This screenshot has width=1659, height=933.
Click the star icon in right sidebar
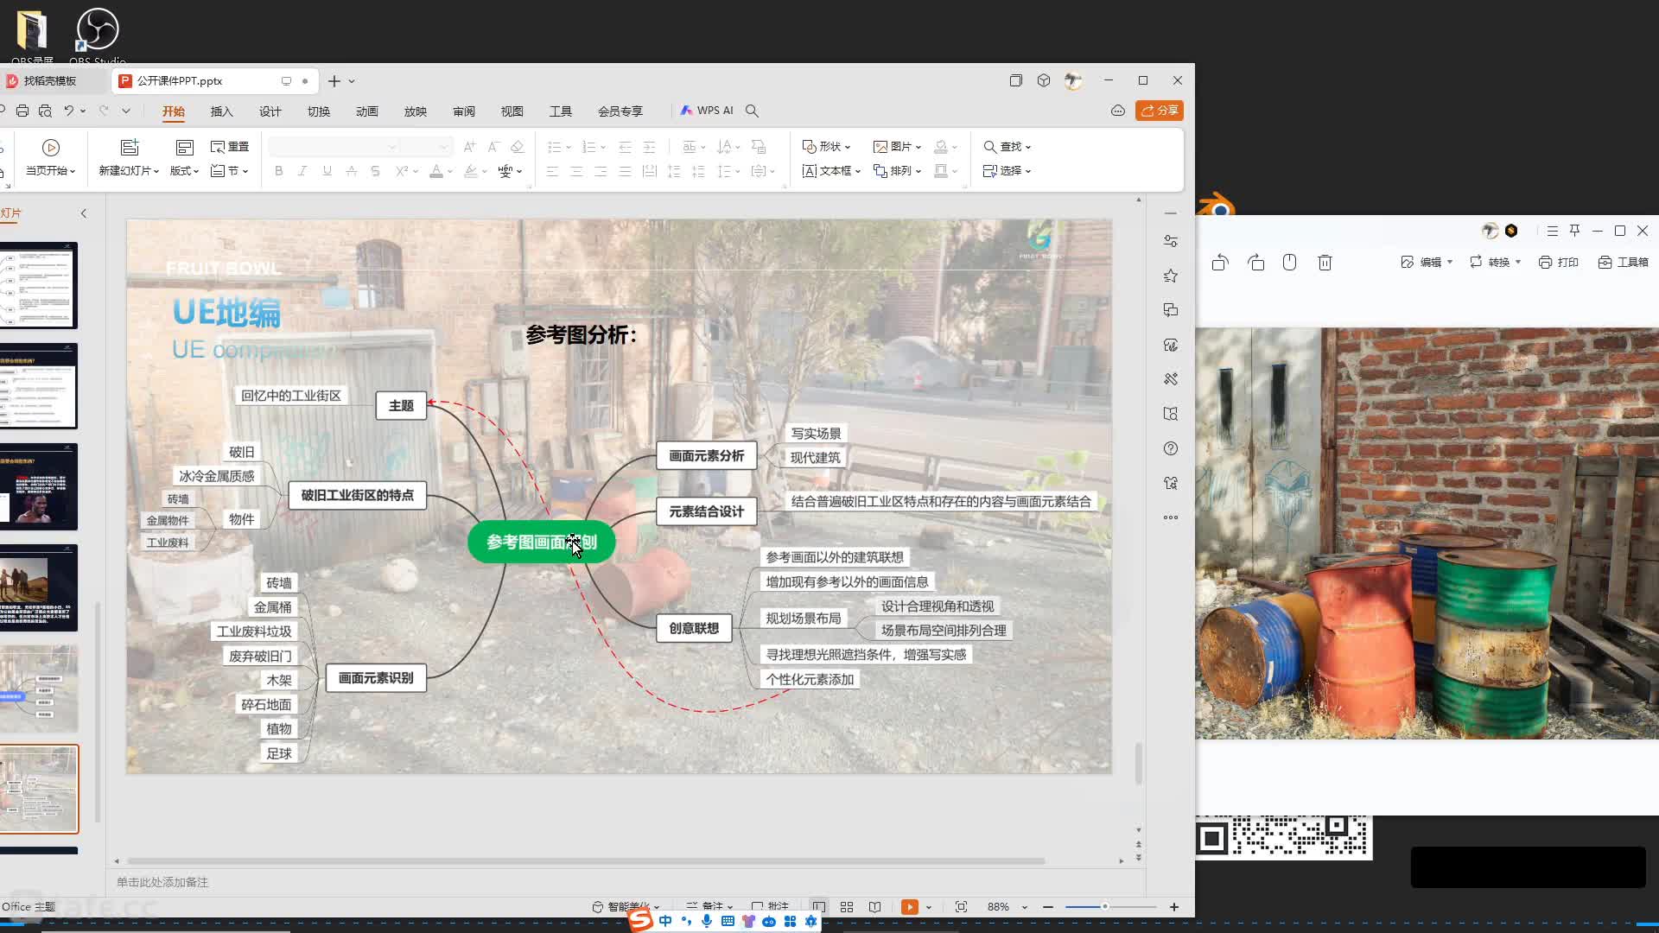coord(1171,276)
